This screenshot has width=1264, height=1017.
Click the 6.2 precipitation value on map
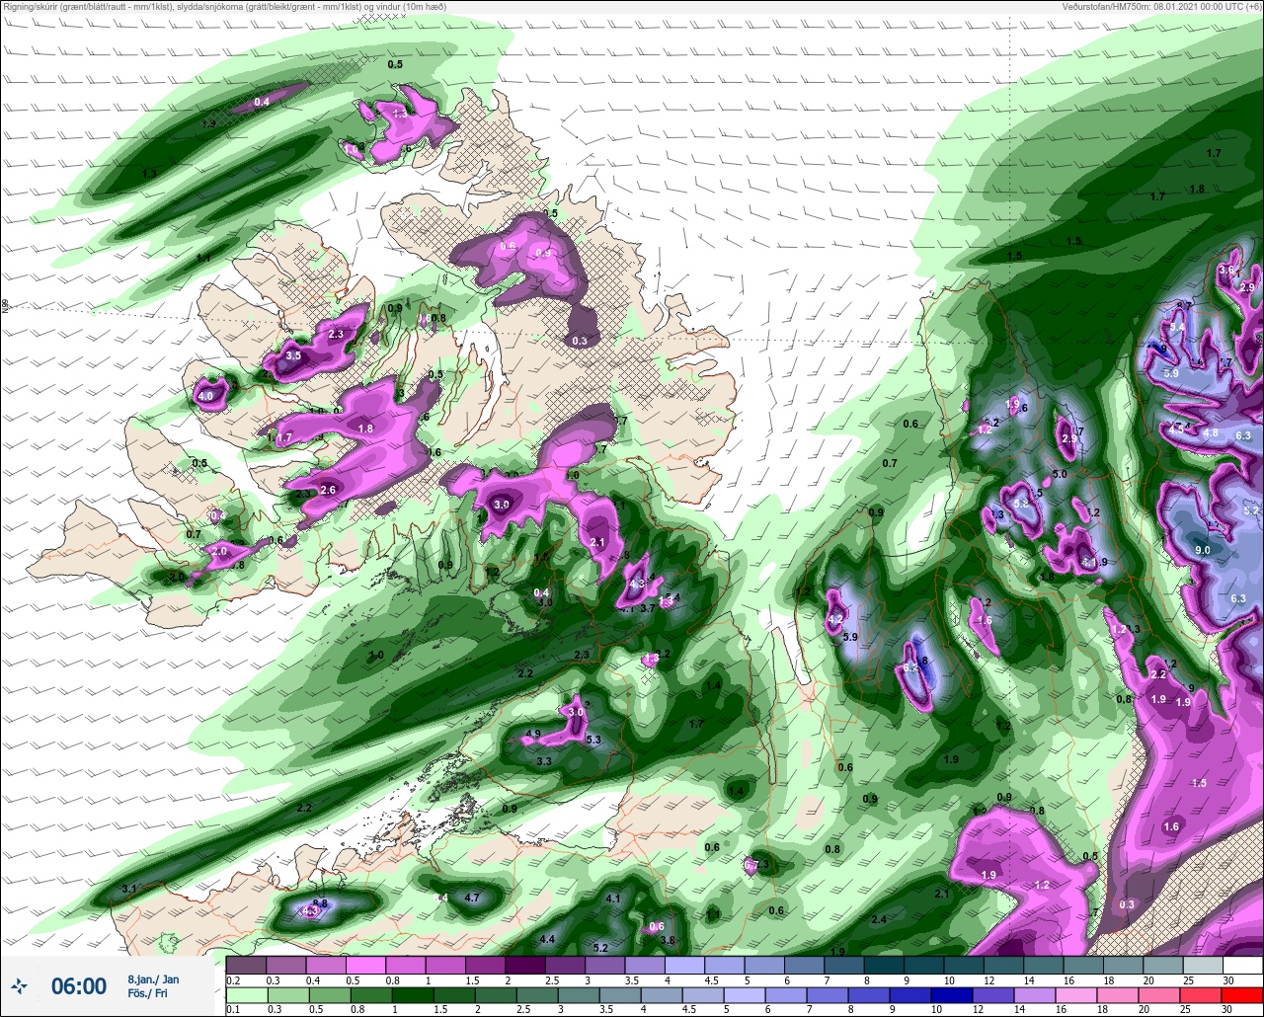[910, 668]
